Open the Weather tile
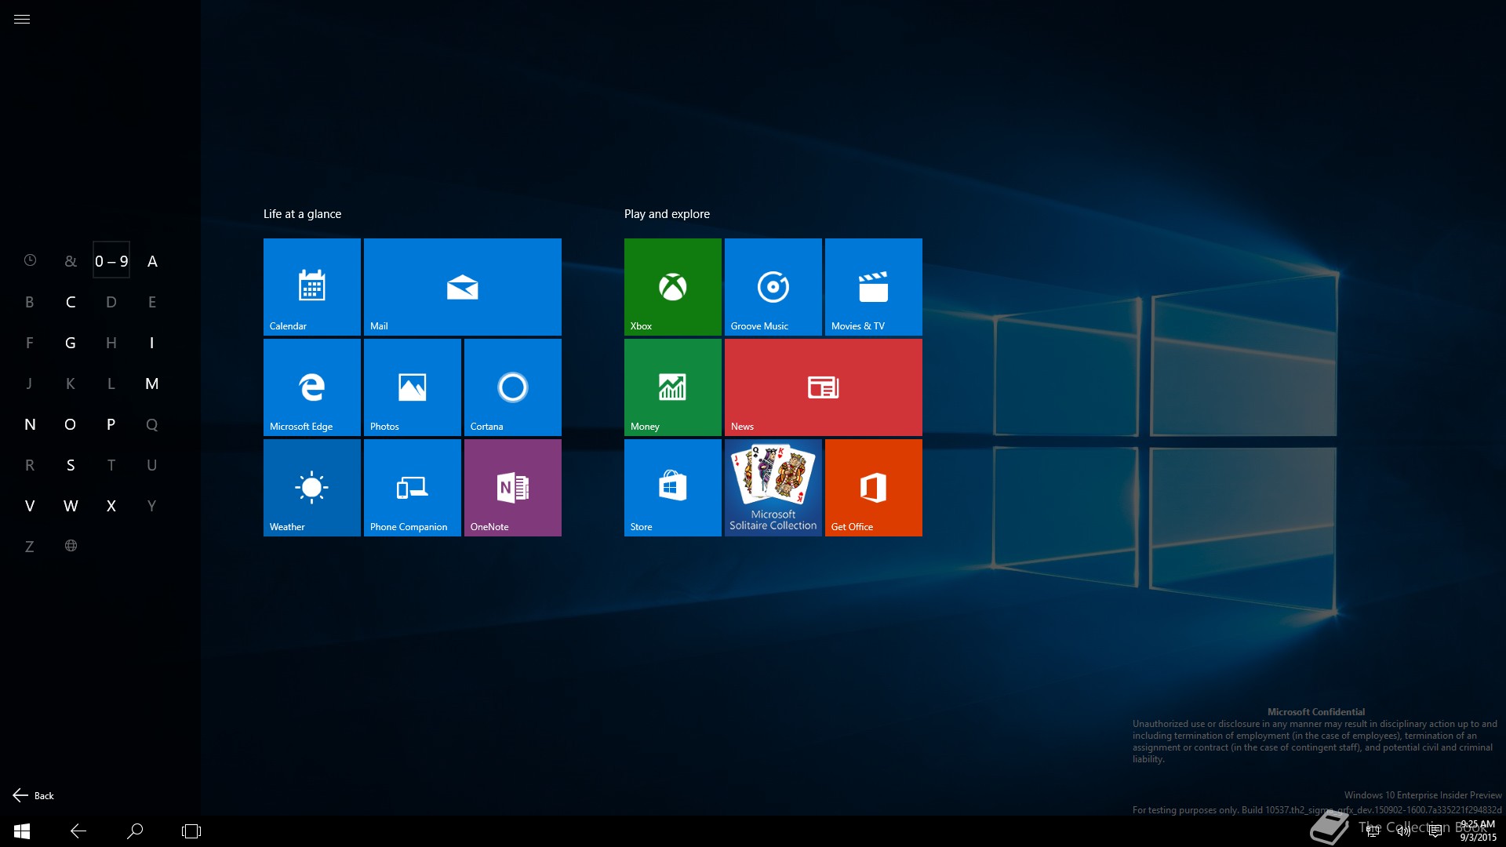1506x847 pixels. (x=312, y=488)
